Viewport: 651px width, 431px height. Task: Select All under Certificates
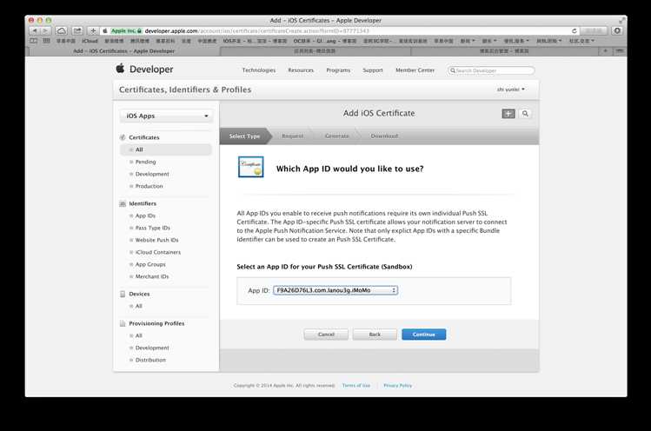(166, 149)
